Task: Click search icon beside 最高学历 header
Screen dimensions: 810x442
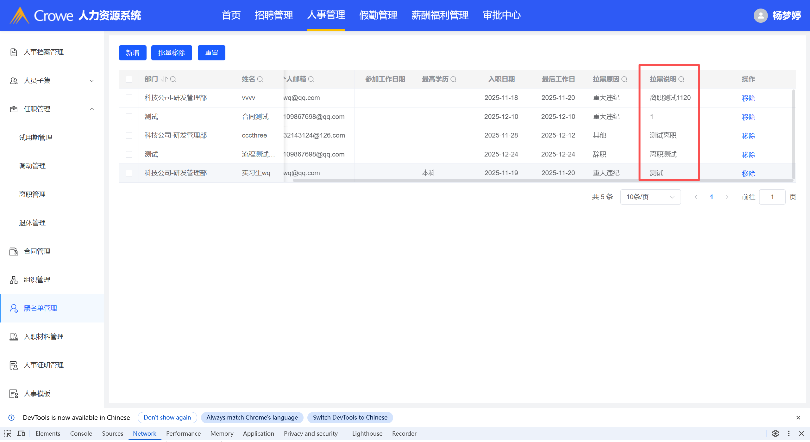Action: (453, 79)
